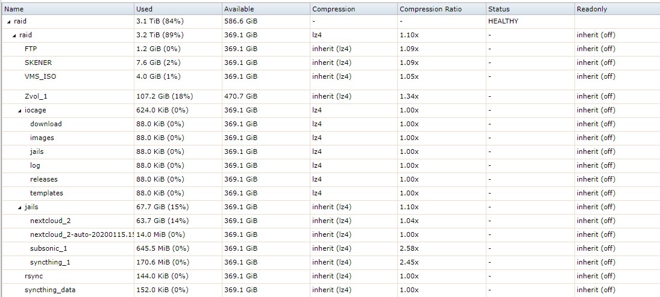The width and height of the screenshot is (660, 297).
Task: Select the syncthing_data dataset
Action: [x=50, y=290]
